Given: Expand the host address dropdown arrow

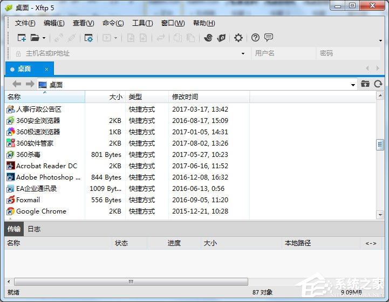Looking at the screenshot, I should [243, 53].
